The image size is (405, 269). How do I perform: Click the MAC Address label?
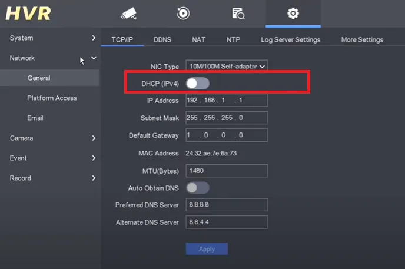tap(158, 153)
